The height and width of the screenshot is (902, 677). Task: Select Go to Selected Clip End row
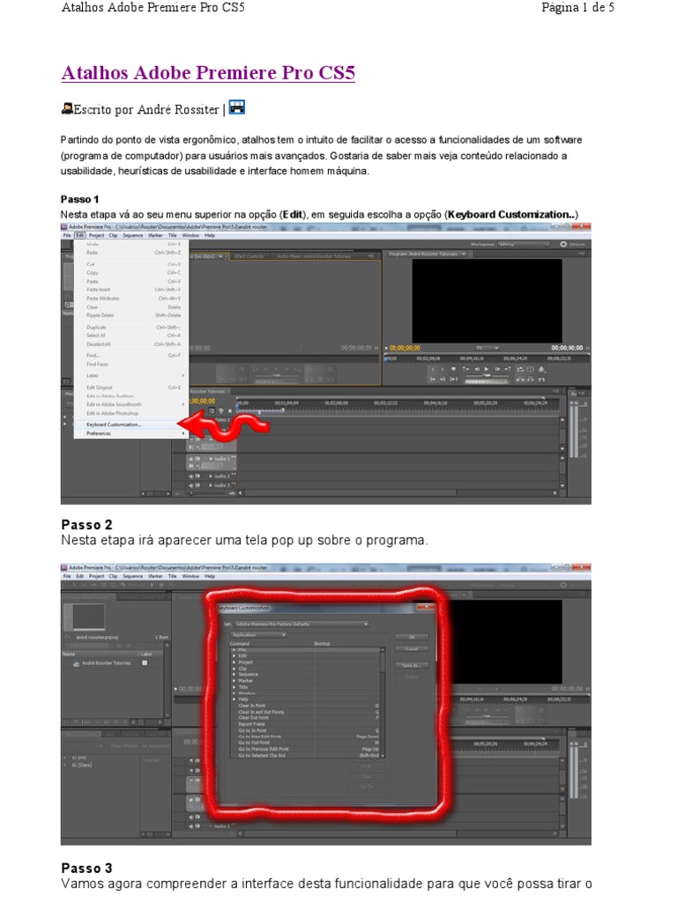pos(305,755)
